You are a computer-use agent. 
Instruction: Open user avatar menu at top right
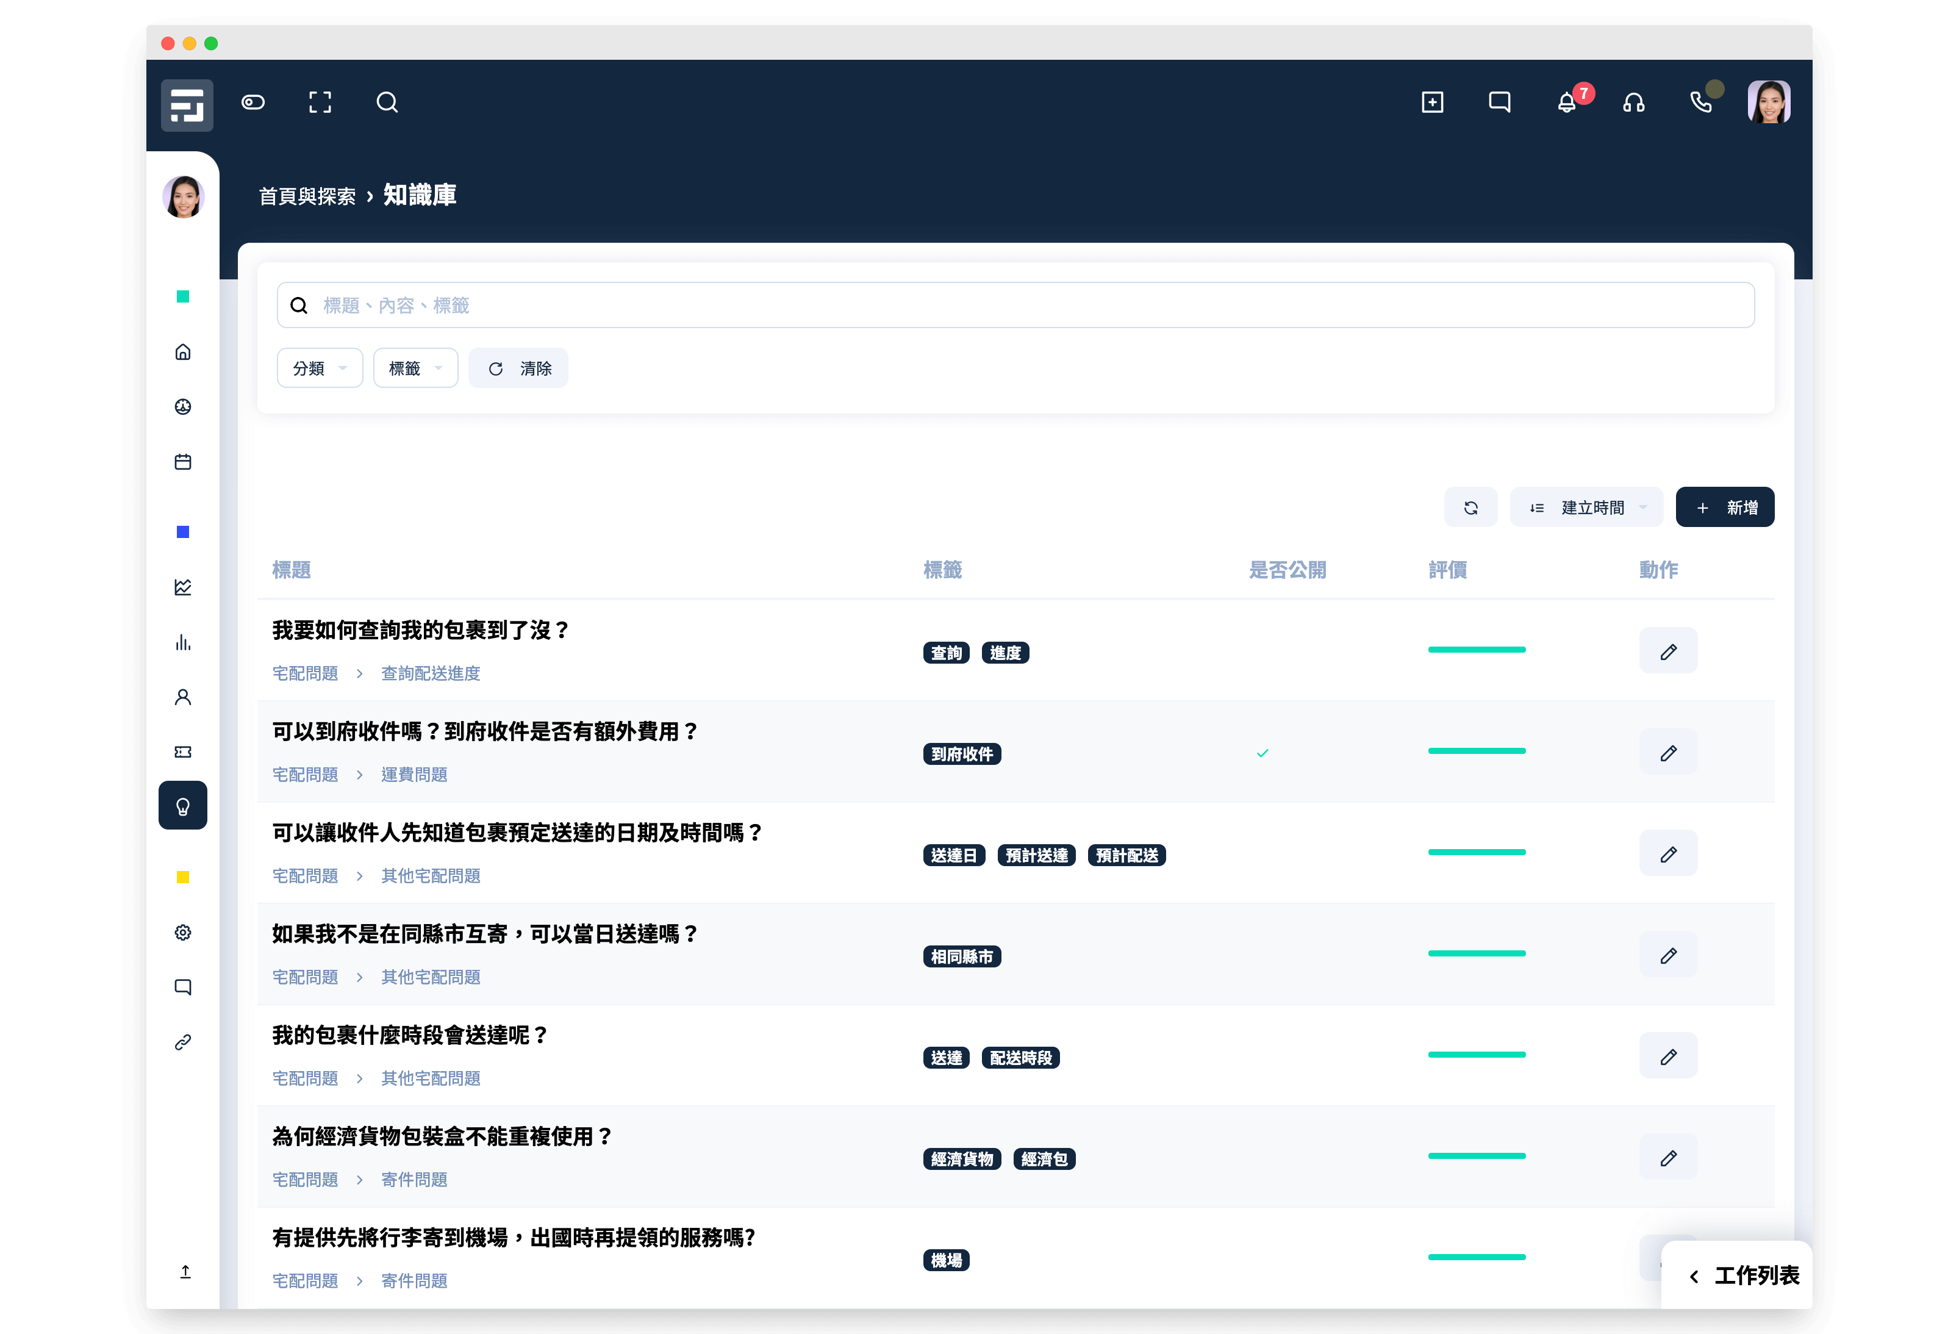pos(1769,103)
